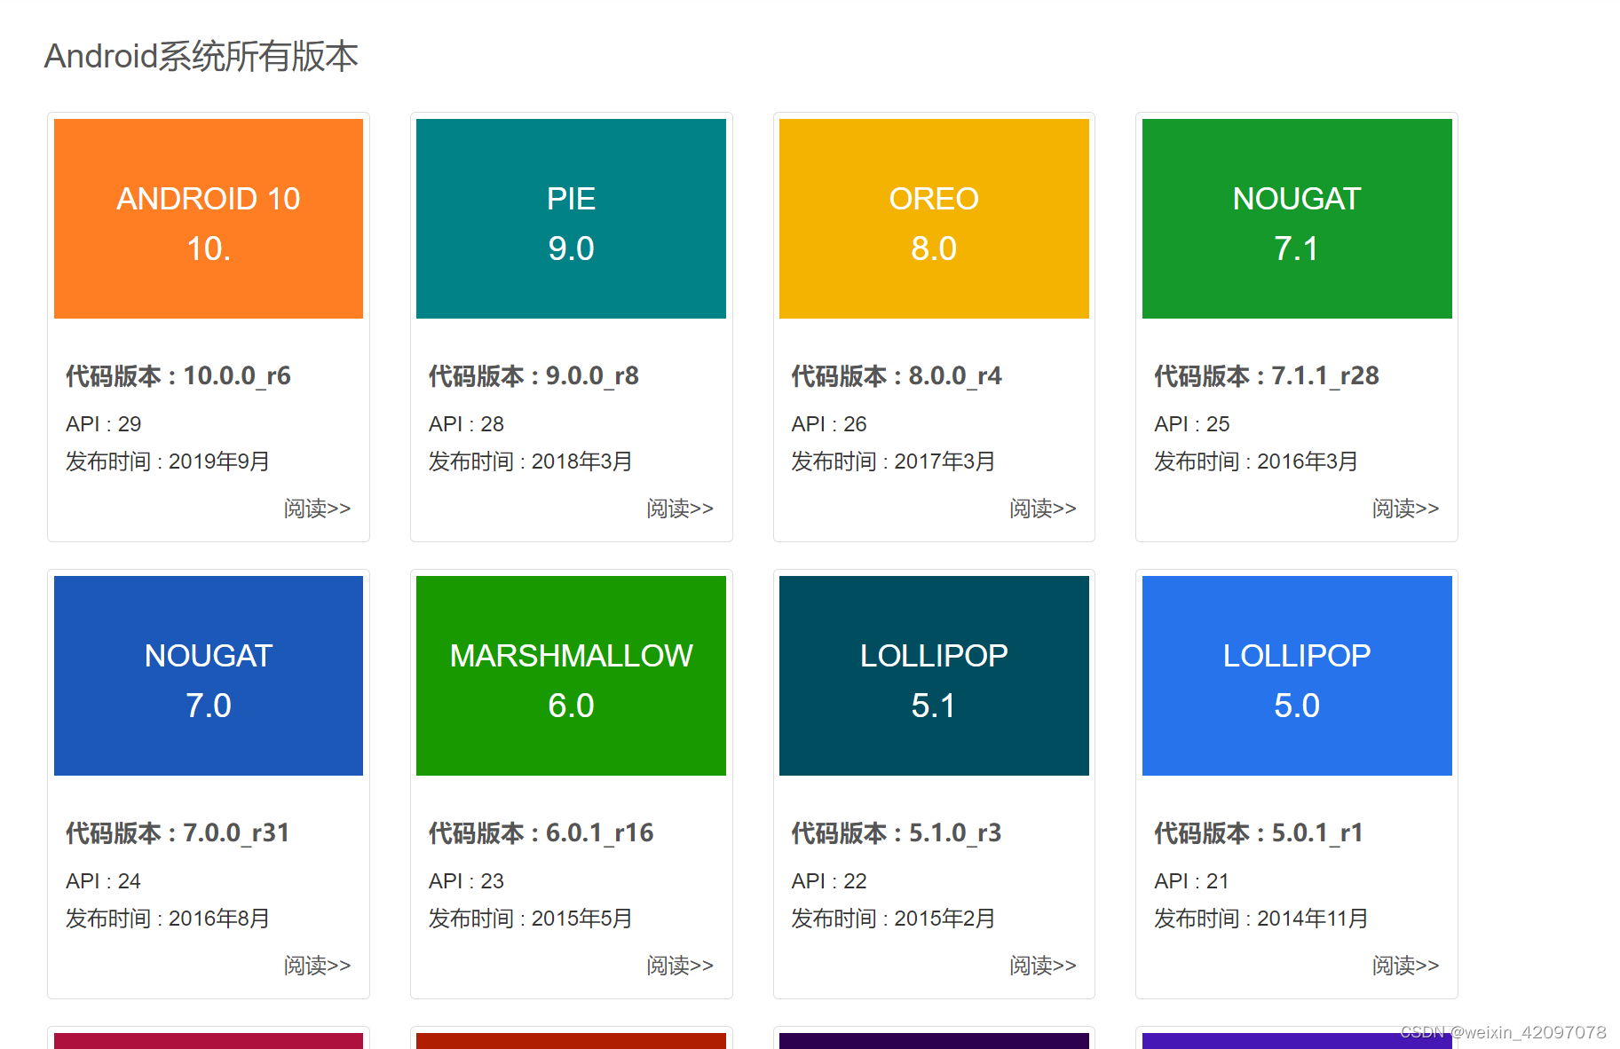Click 阅读>> link in Marshmallow 6.0 card
Image resolution: width=1620 pixels, height=1049 pixels.
(x=680, y=966)
